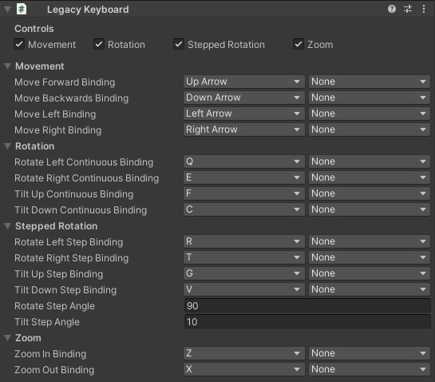This screenshot has width=435, height=382.
Task: Open the V key binding dropdown
Action: coord(244,289)
